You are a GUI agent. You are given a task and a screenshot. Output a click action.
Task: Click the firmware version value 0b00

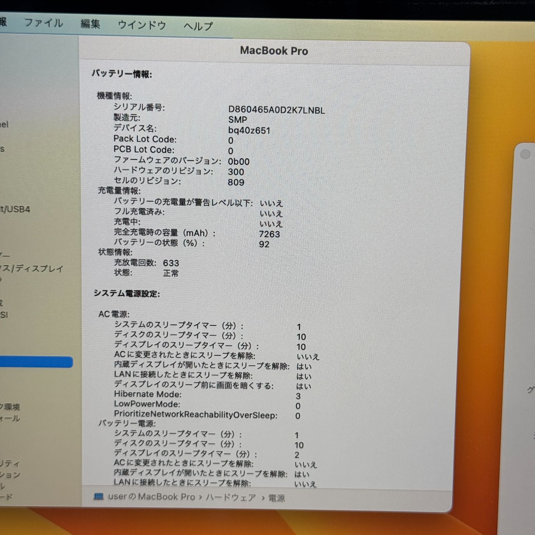tap(239, 162)
